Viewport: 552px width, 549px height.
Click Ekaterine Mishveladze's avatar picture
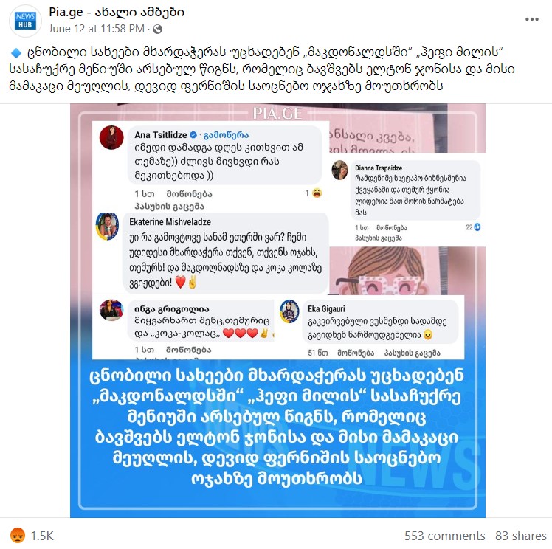click(x=107, y=226)
